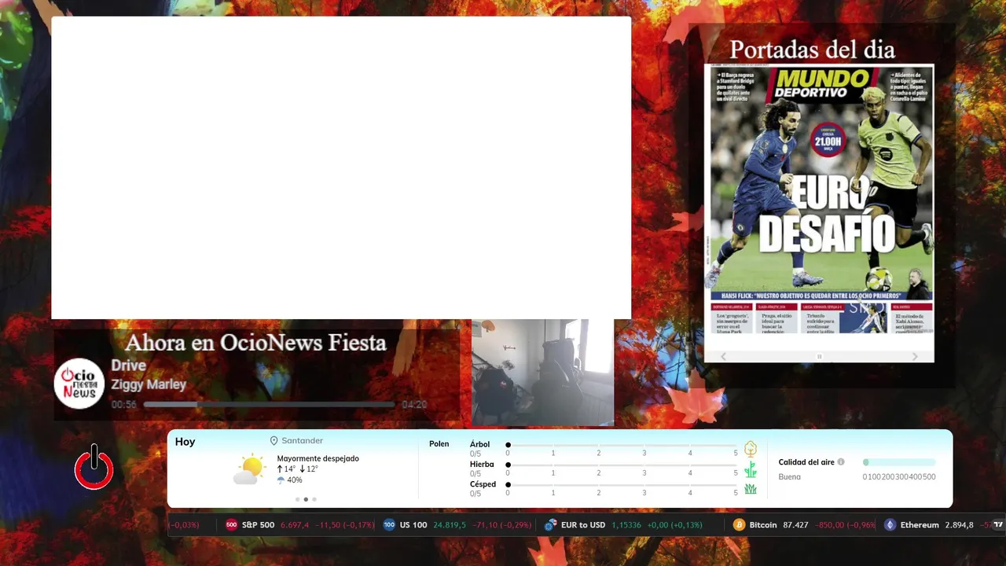Image resolution: width=1006 pixels, height=566 pixels.
Task: Click the umbrella rain probability icon
Action: (281, 480)
